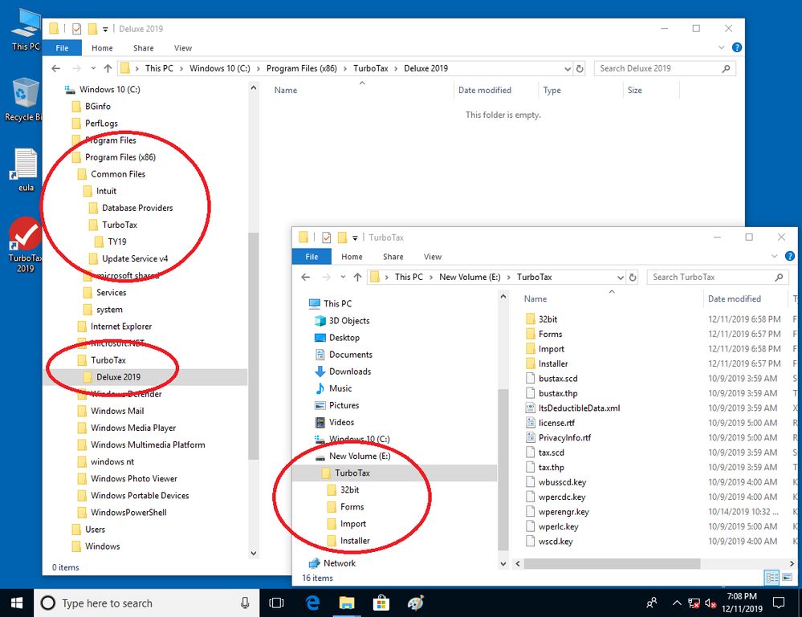Open Quick Access Toolbar dropdown in TurboTax window

pyautogui.click(x=355, y=237)
